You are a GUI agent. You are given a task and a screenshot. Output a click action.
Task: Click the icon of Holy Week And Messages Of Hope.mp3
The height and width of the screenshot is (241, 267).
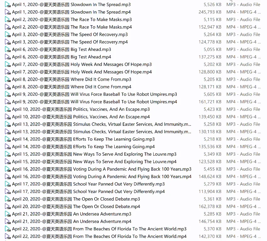click(x=8, y=64)
